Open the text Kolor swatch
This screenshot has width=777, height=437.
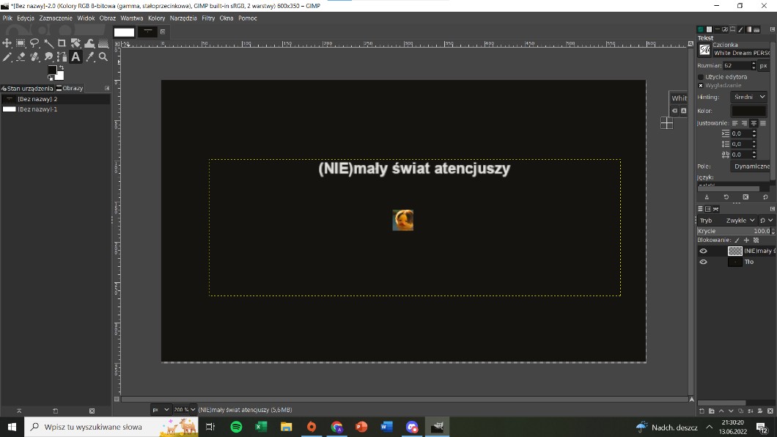point(748,111)
